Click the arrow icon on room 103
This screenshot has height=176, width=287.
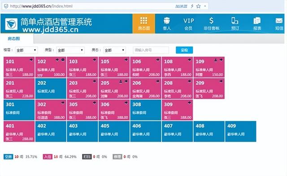pos(95,60)
